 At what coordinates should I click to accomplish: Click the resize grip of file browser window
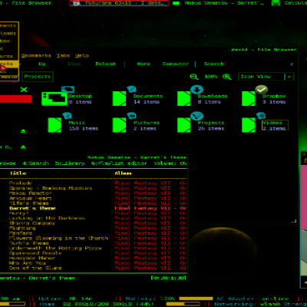pos(294,220)
